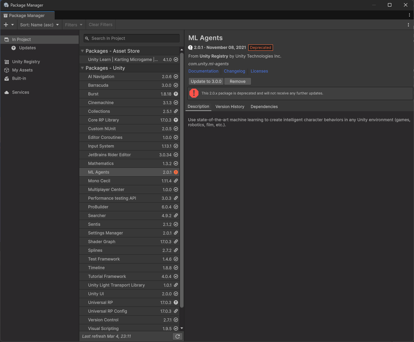Click the checkmark icon for Input System
The image size is (414, 342).
click(176, 146)
